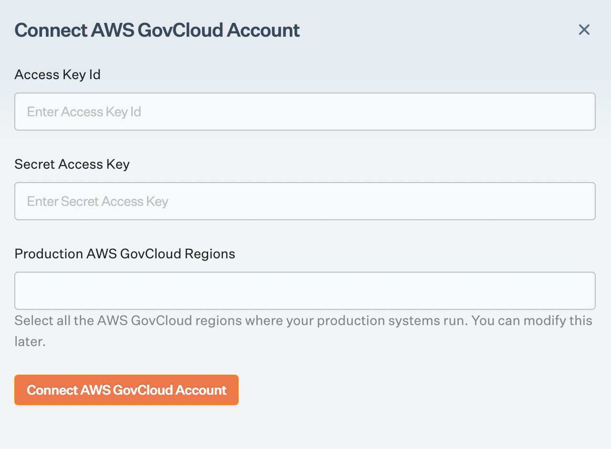Click the dialog title 'Connect AWS GovCloud Account'
This screenshot has width=611, height=449.
click(157, 30)
